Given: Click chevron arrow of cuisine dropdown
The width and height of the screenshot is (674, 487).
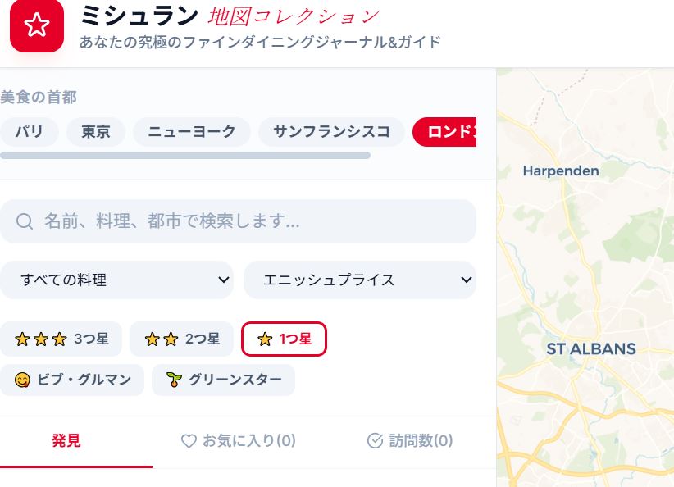Looking at the screenshot, I should click(224, 280).
